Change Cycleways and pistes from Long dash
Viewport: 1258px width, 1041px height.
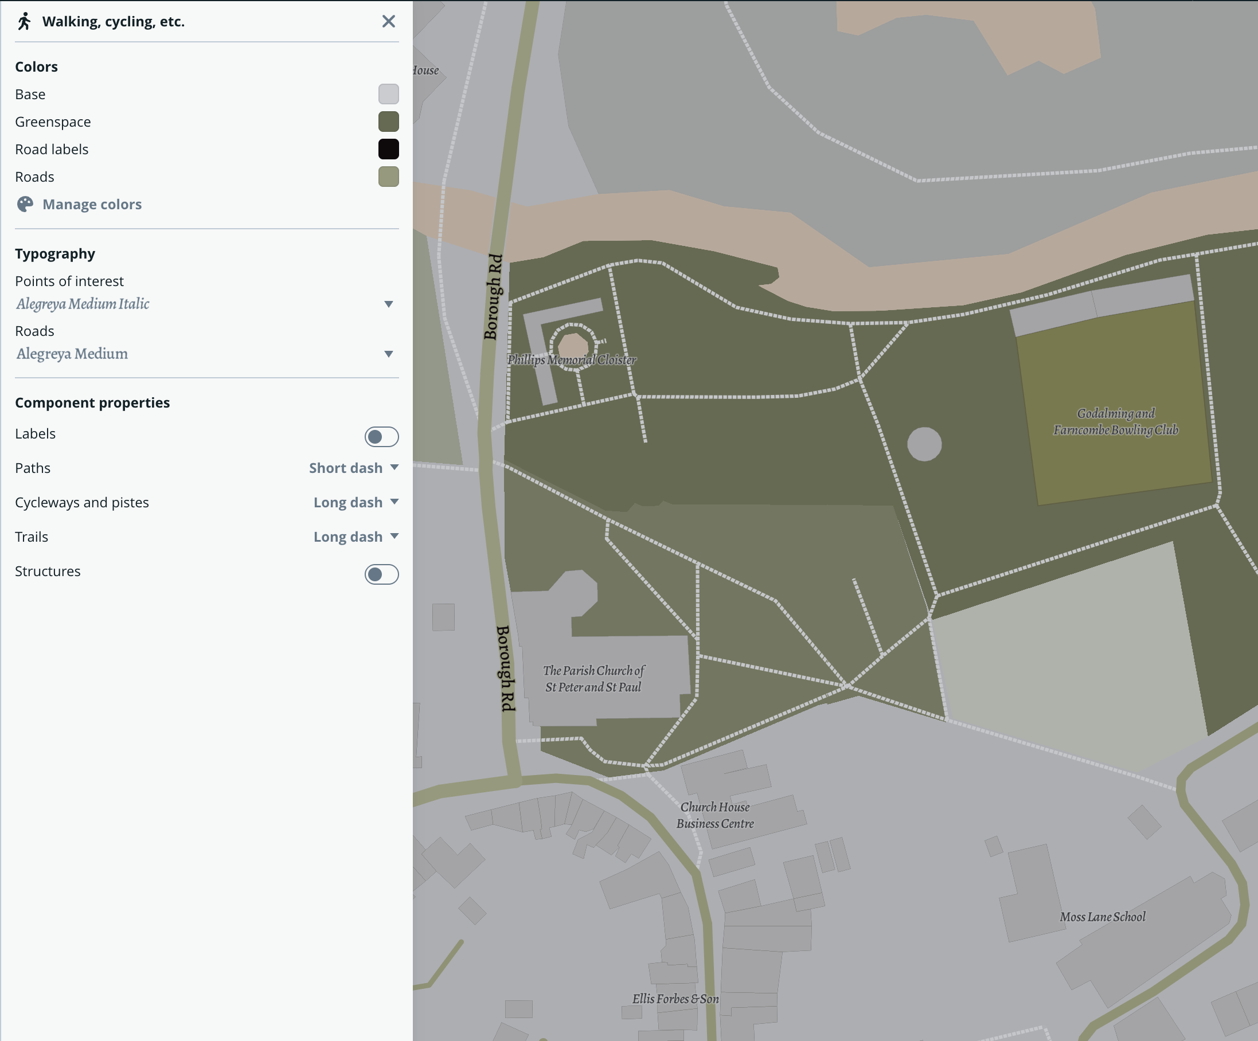point(356,503)
